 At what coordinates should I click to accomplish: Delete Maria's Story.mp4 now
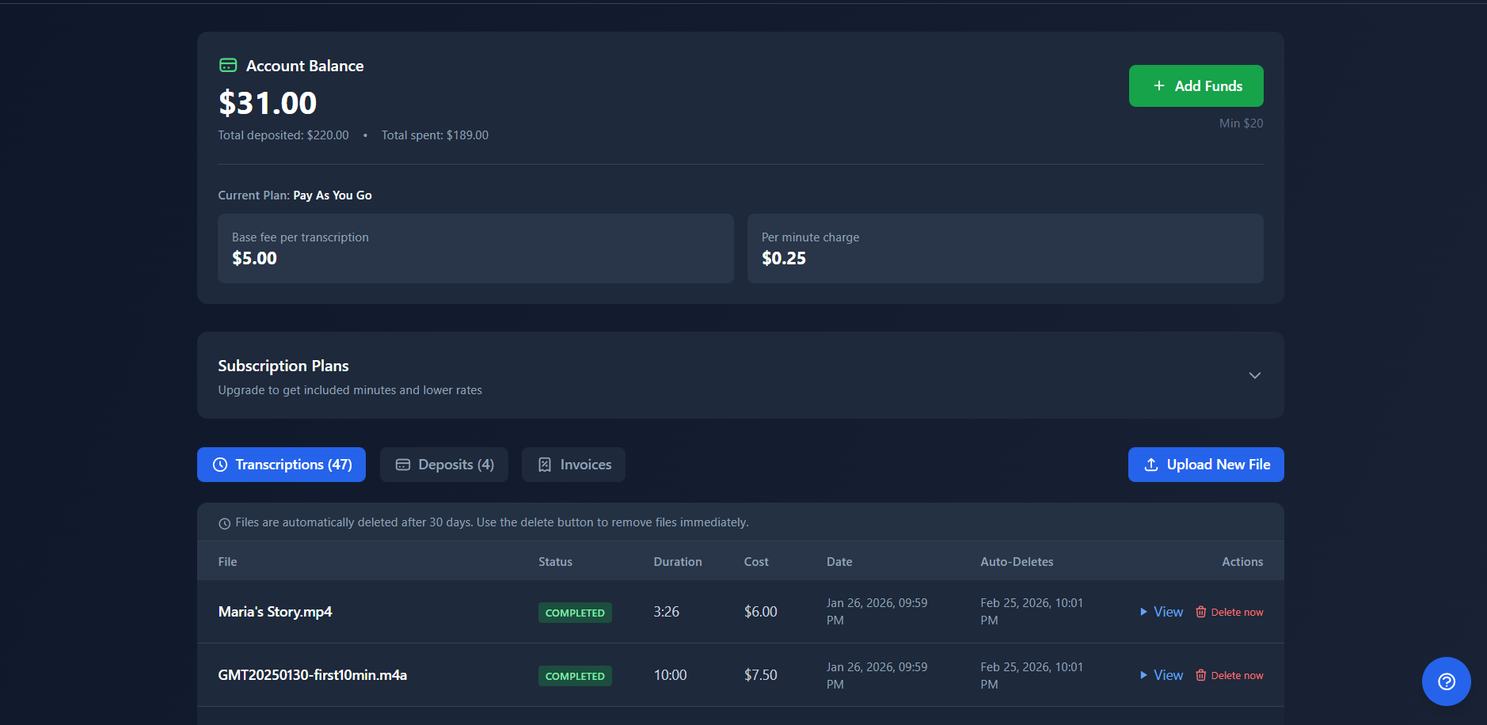1230,612
